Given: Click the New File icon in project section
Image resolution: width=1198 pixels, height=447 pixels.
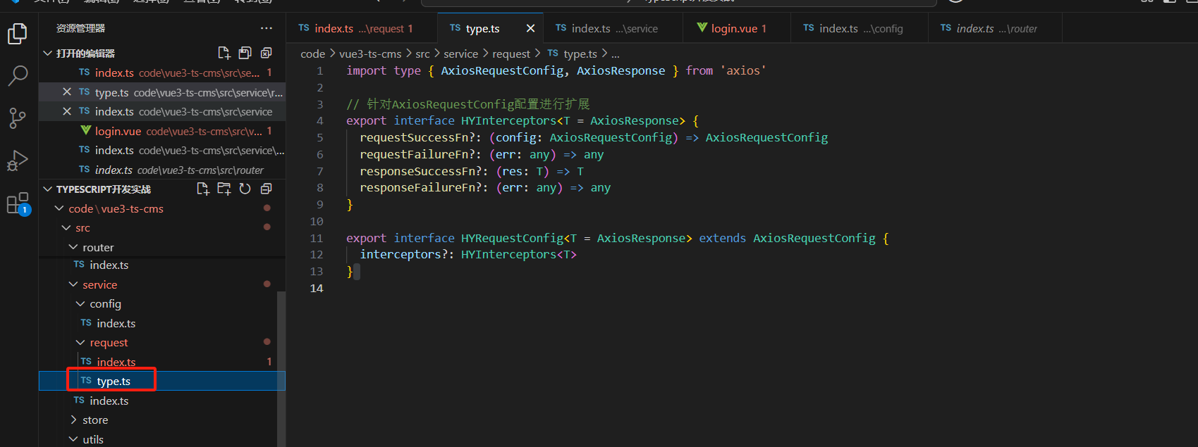Looking at the screenshot, I should [203, 189].
